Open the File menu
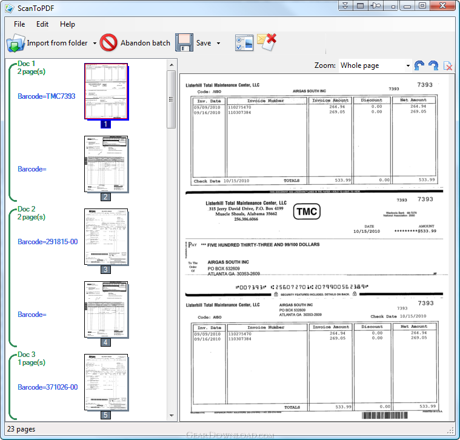 pos(19,24)
